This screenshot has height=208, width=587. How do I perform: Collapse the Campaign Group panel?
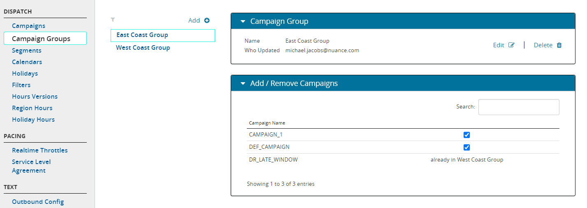(x=243, y=21)
